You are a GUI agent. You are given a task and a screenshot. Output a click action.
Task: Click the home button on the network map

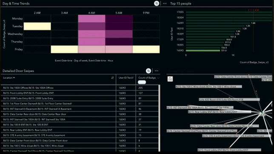coord(170,79)
